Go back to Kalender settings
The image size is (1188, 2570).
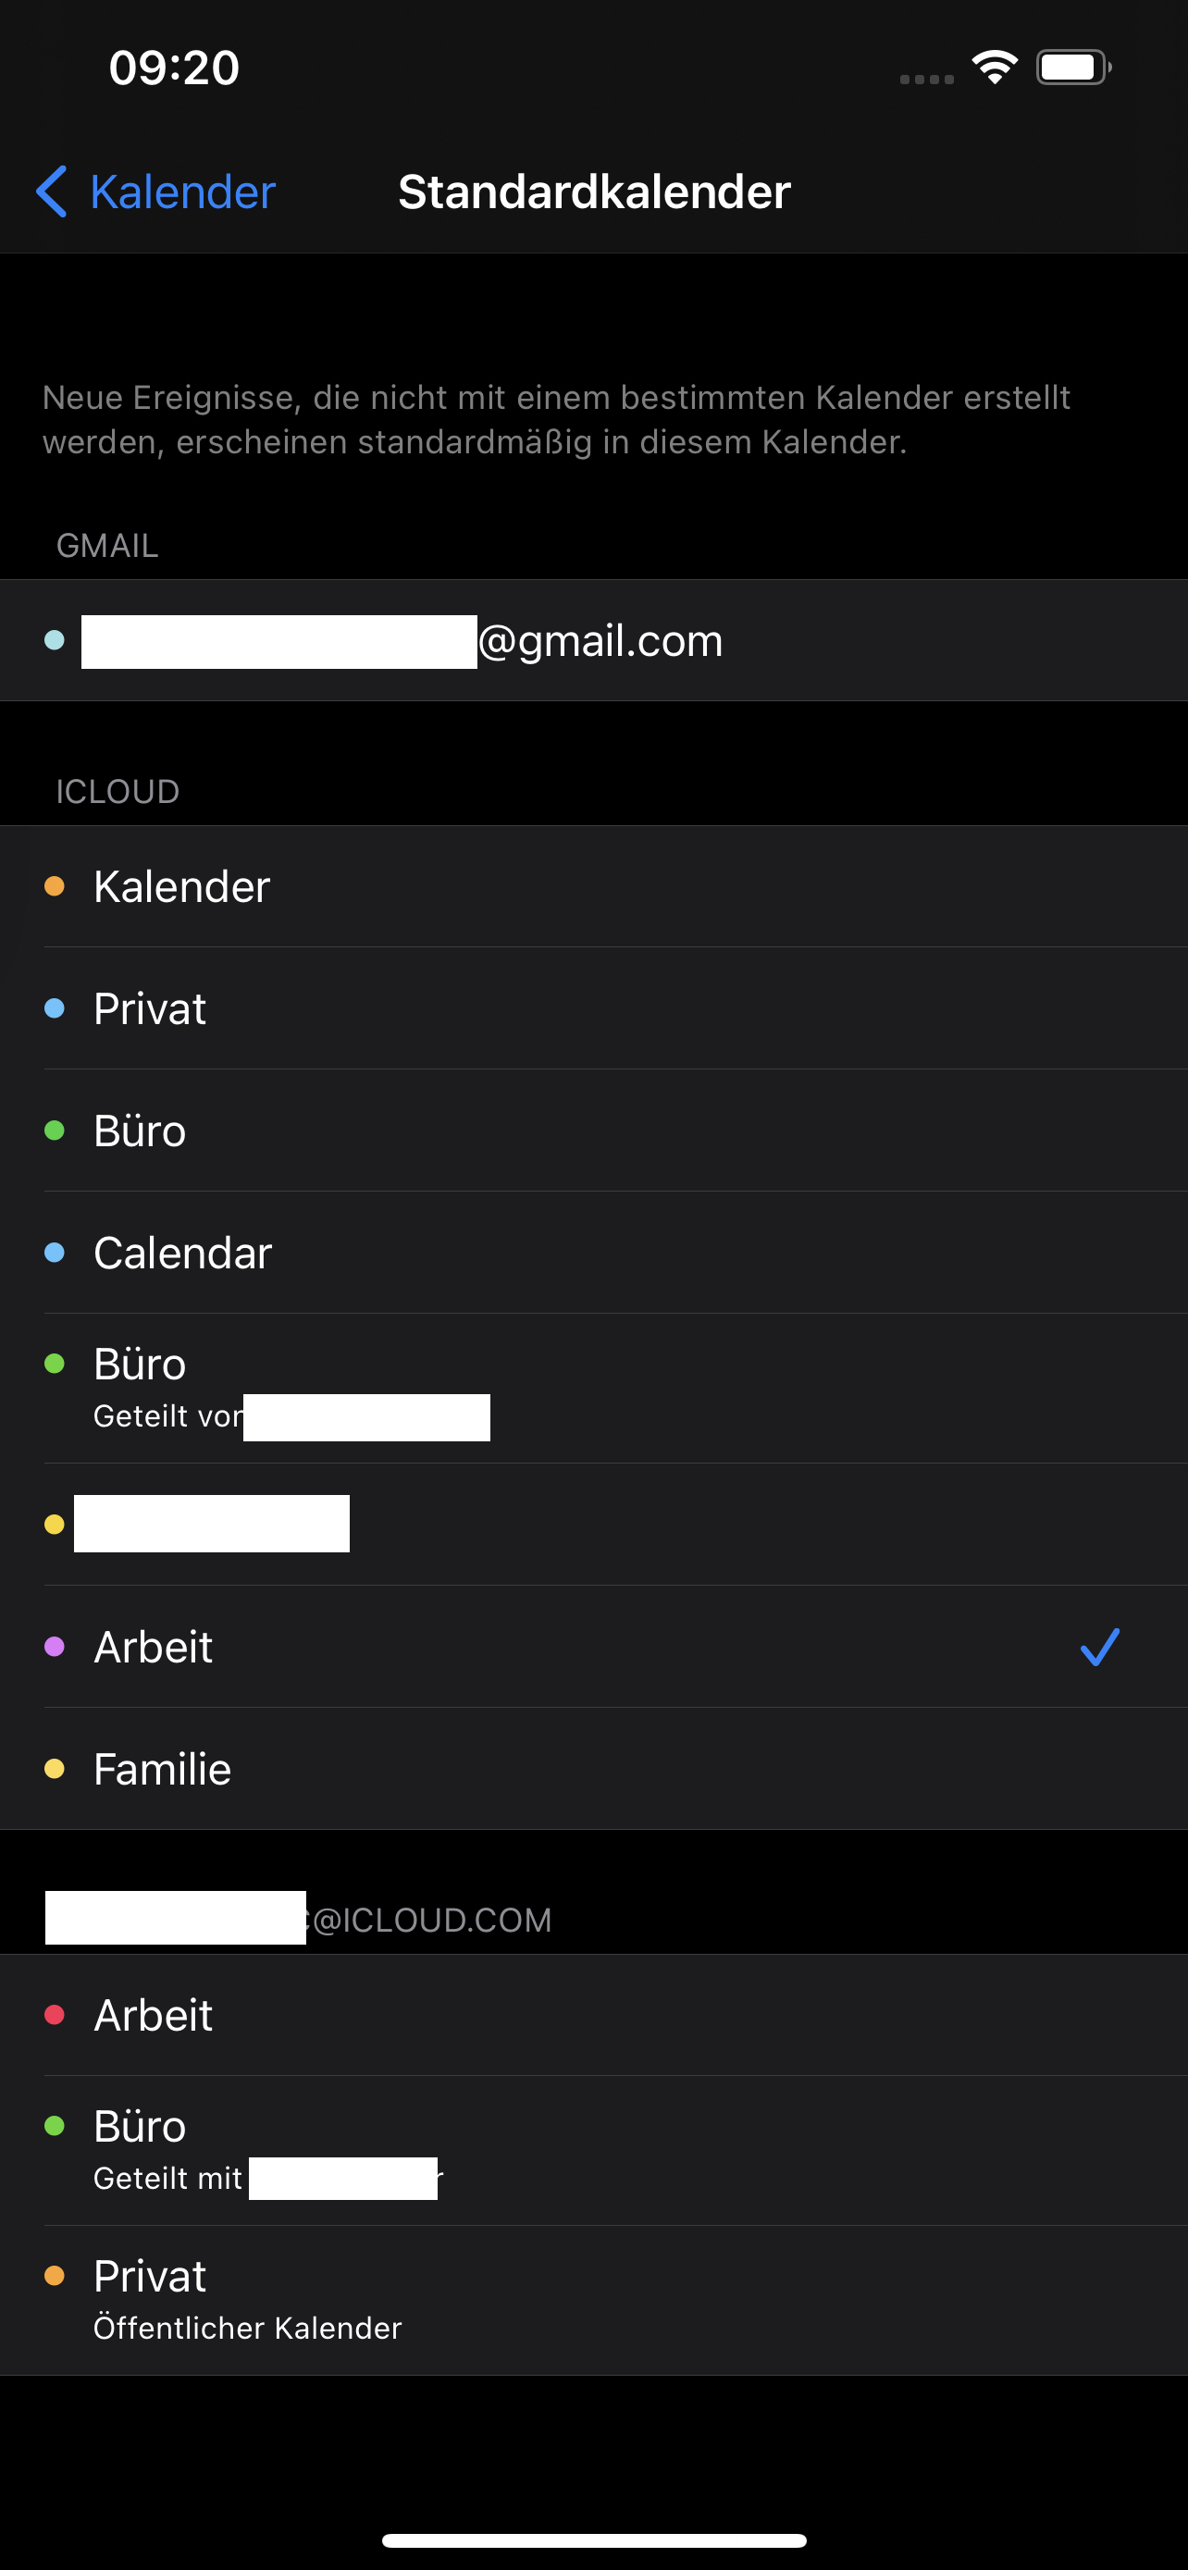pos(181,192)
